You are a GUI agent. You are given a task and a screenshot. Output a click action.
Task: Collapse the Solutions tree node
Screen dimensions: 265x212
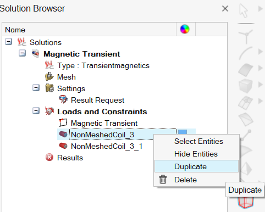pos(8,42)
